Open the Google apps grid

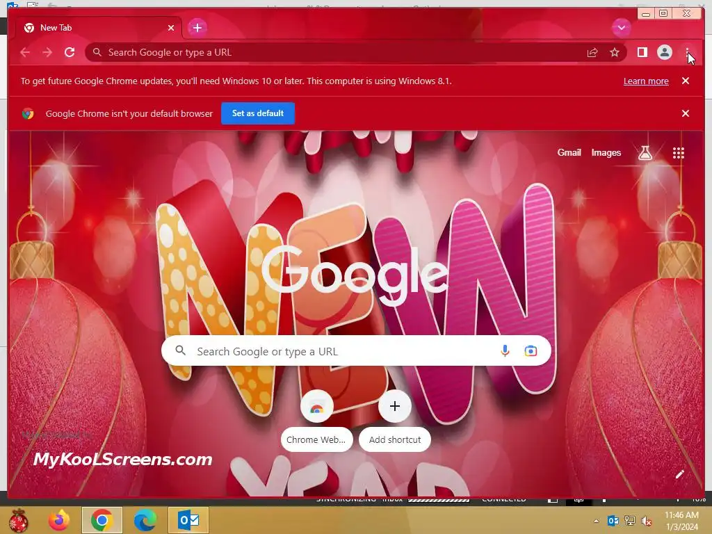[x=678, y=153]
